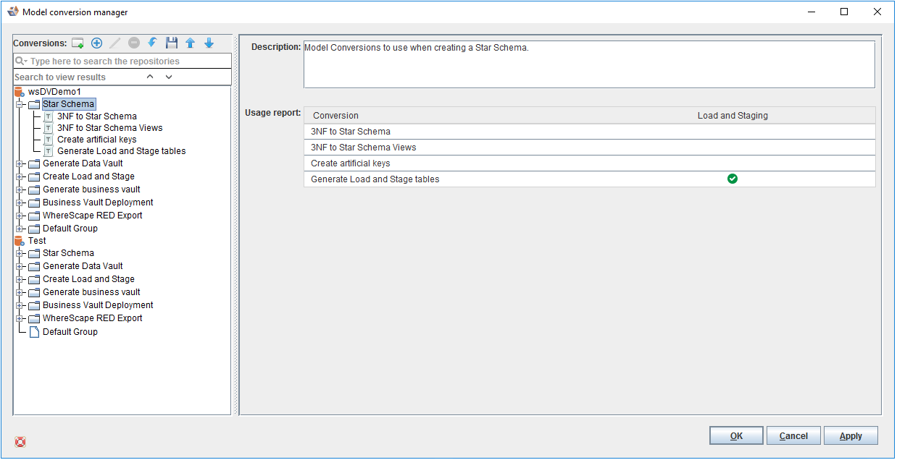This screenshot has height=460, width=897.
Task: Click the blue plus add icon
Action: point(96,43)
